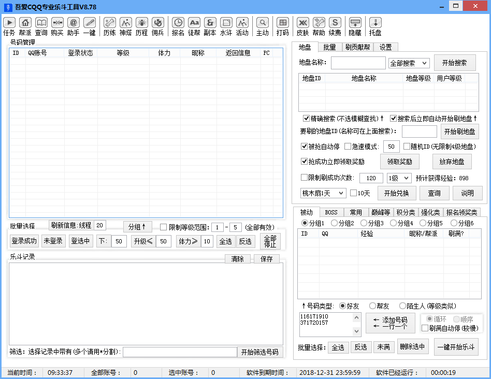Image resolution: width=491 pixels, height=379 pixels.
Task: Open the 主动 magnifier icon
Action: point(263,26)
